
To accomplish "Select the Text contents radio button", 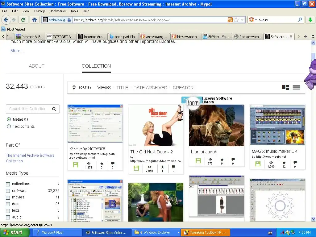I will pyautogui.click(x=9, y=126).
